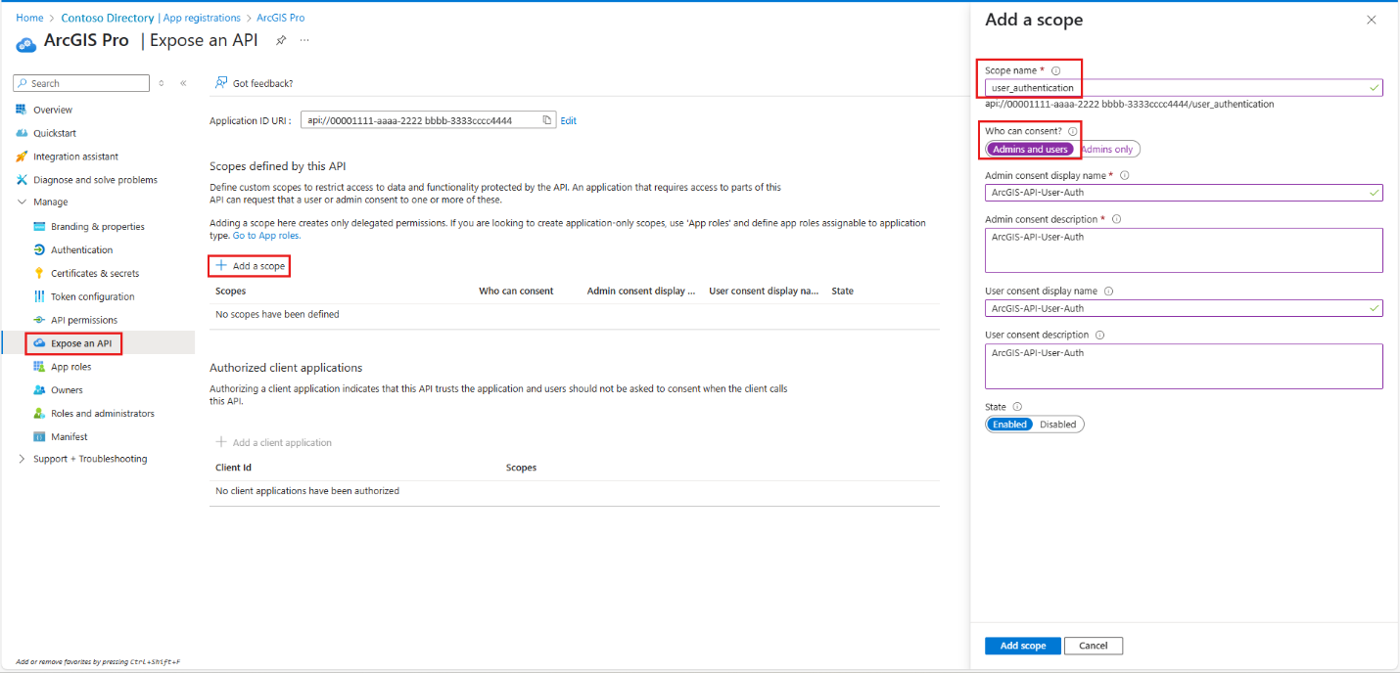
Task: Click the sidebar Search box
Action: click(82, 83)
